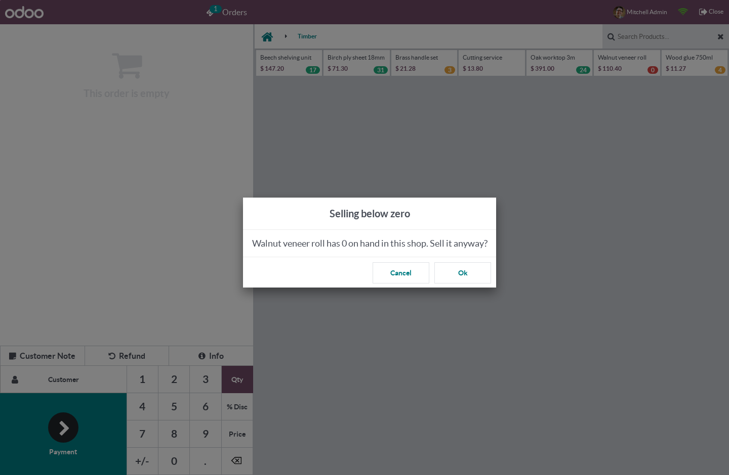This screenshot has height=475, width=729.
Task: Click the Refund button
Action: pos(127,356)
